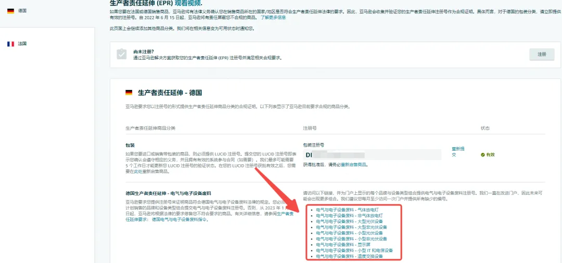This screenshot has width=562, height=263.
Task: Click the clipboard checkmark icon beside 尚未注册
Action: tap(121, 55)
